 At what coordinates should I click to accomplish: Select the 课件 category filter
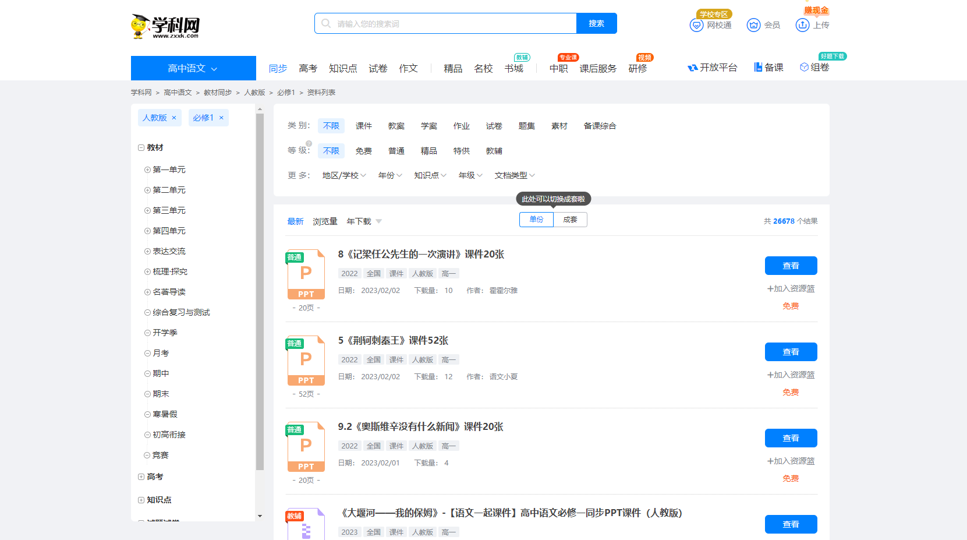click(363, 125)
